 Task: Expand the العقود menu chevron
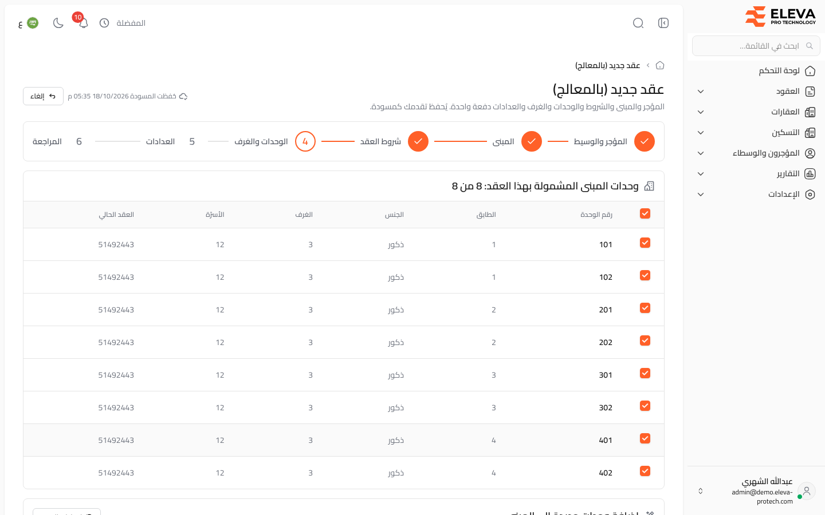pos(701,92)
